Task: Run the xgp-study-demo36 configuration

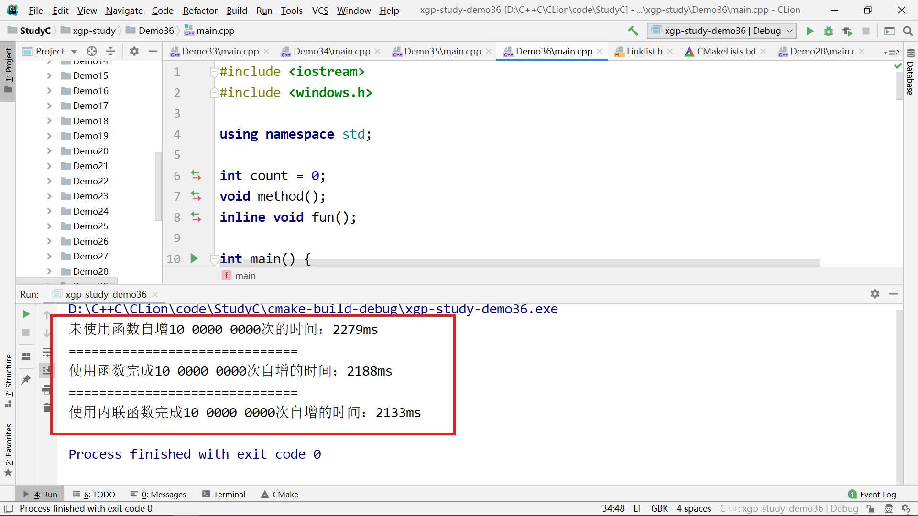Action: [x=810, y=31]
